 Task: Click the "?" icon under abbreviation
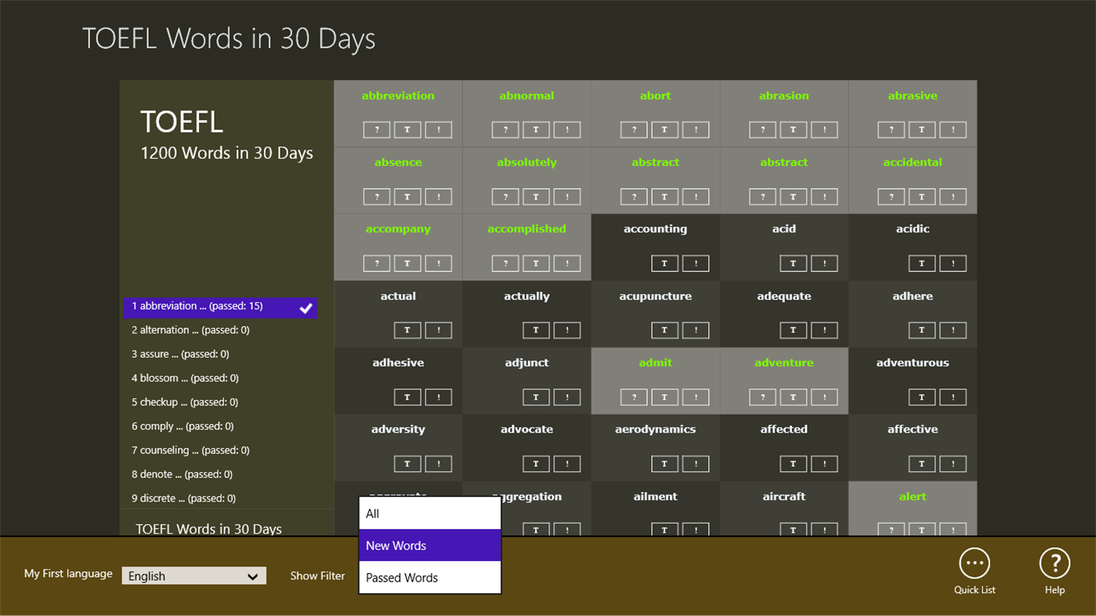tap(376, 129)
